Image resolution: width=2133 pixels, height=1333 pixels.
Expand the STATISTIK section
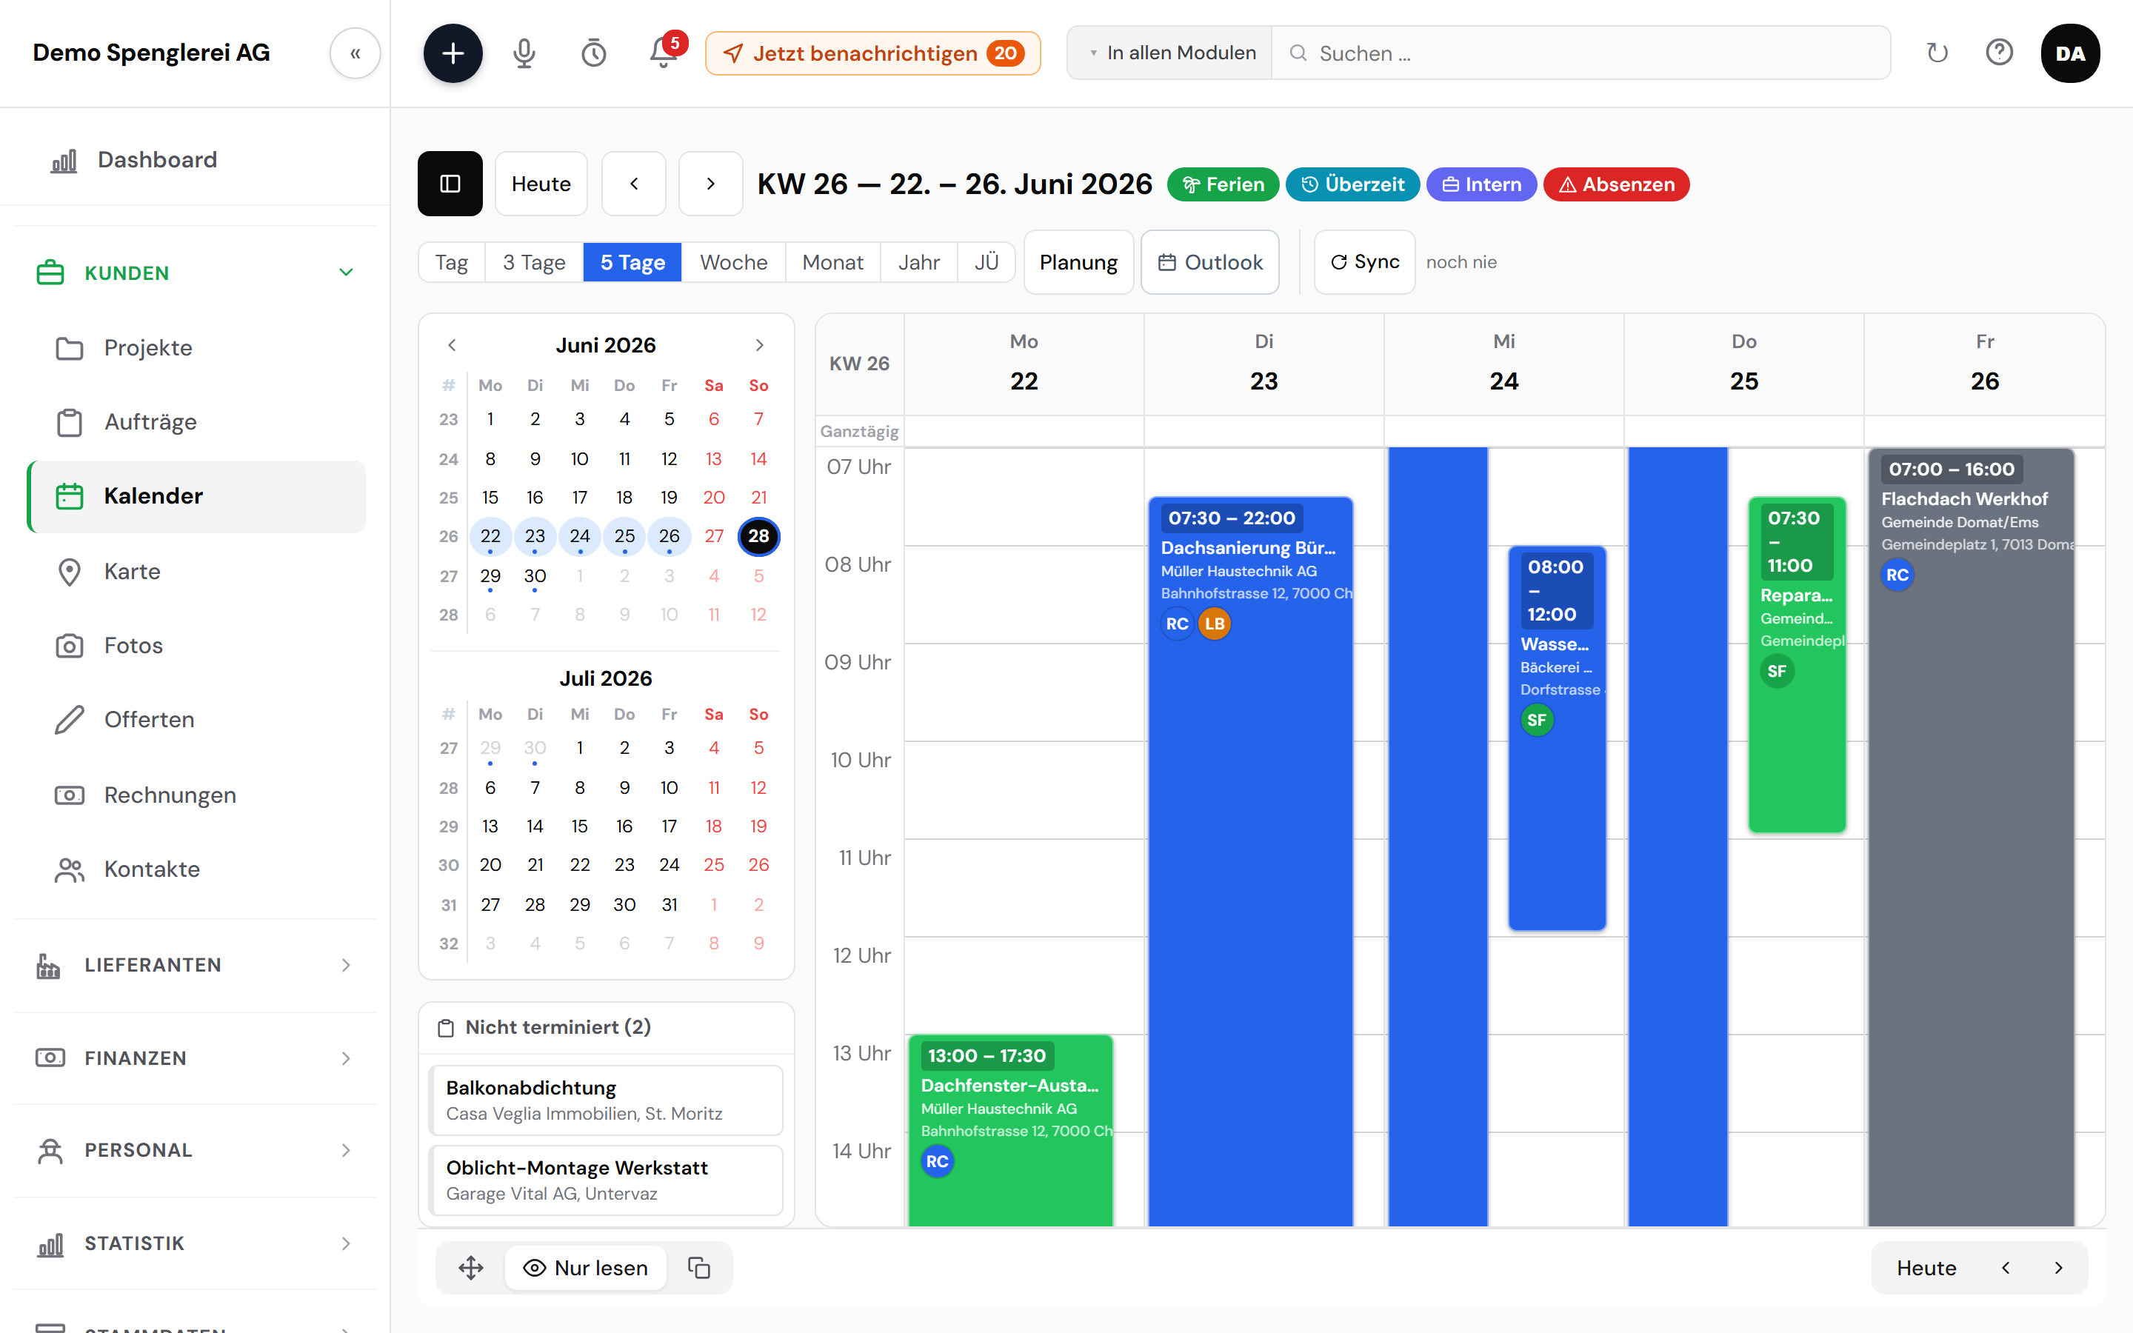click(195, 1243)
